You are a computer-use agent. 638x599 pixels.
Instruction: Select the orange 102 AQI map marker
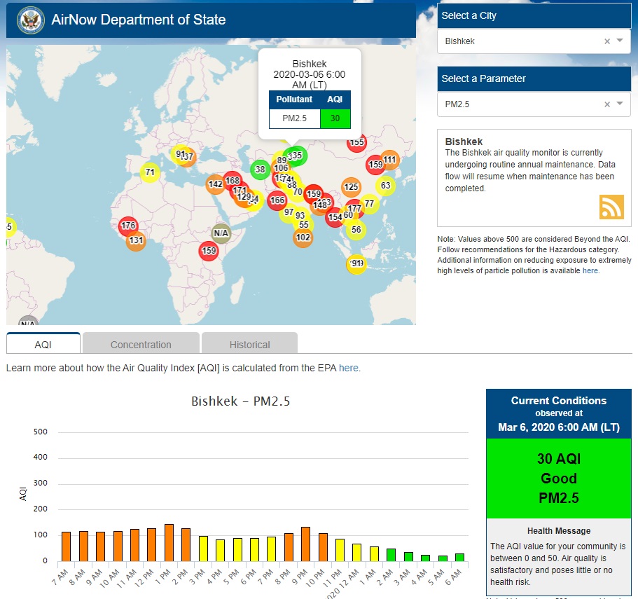(x=303, y=237)
